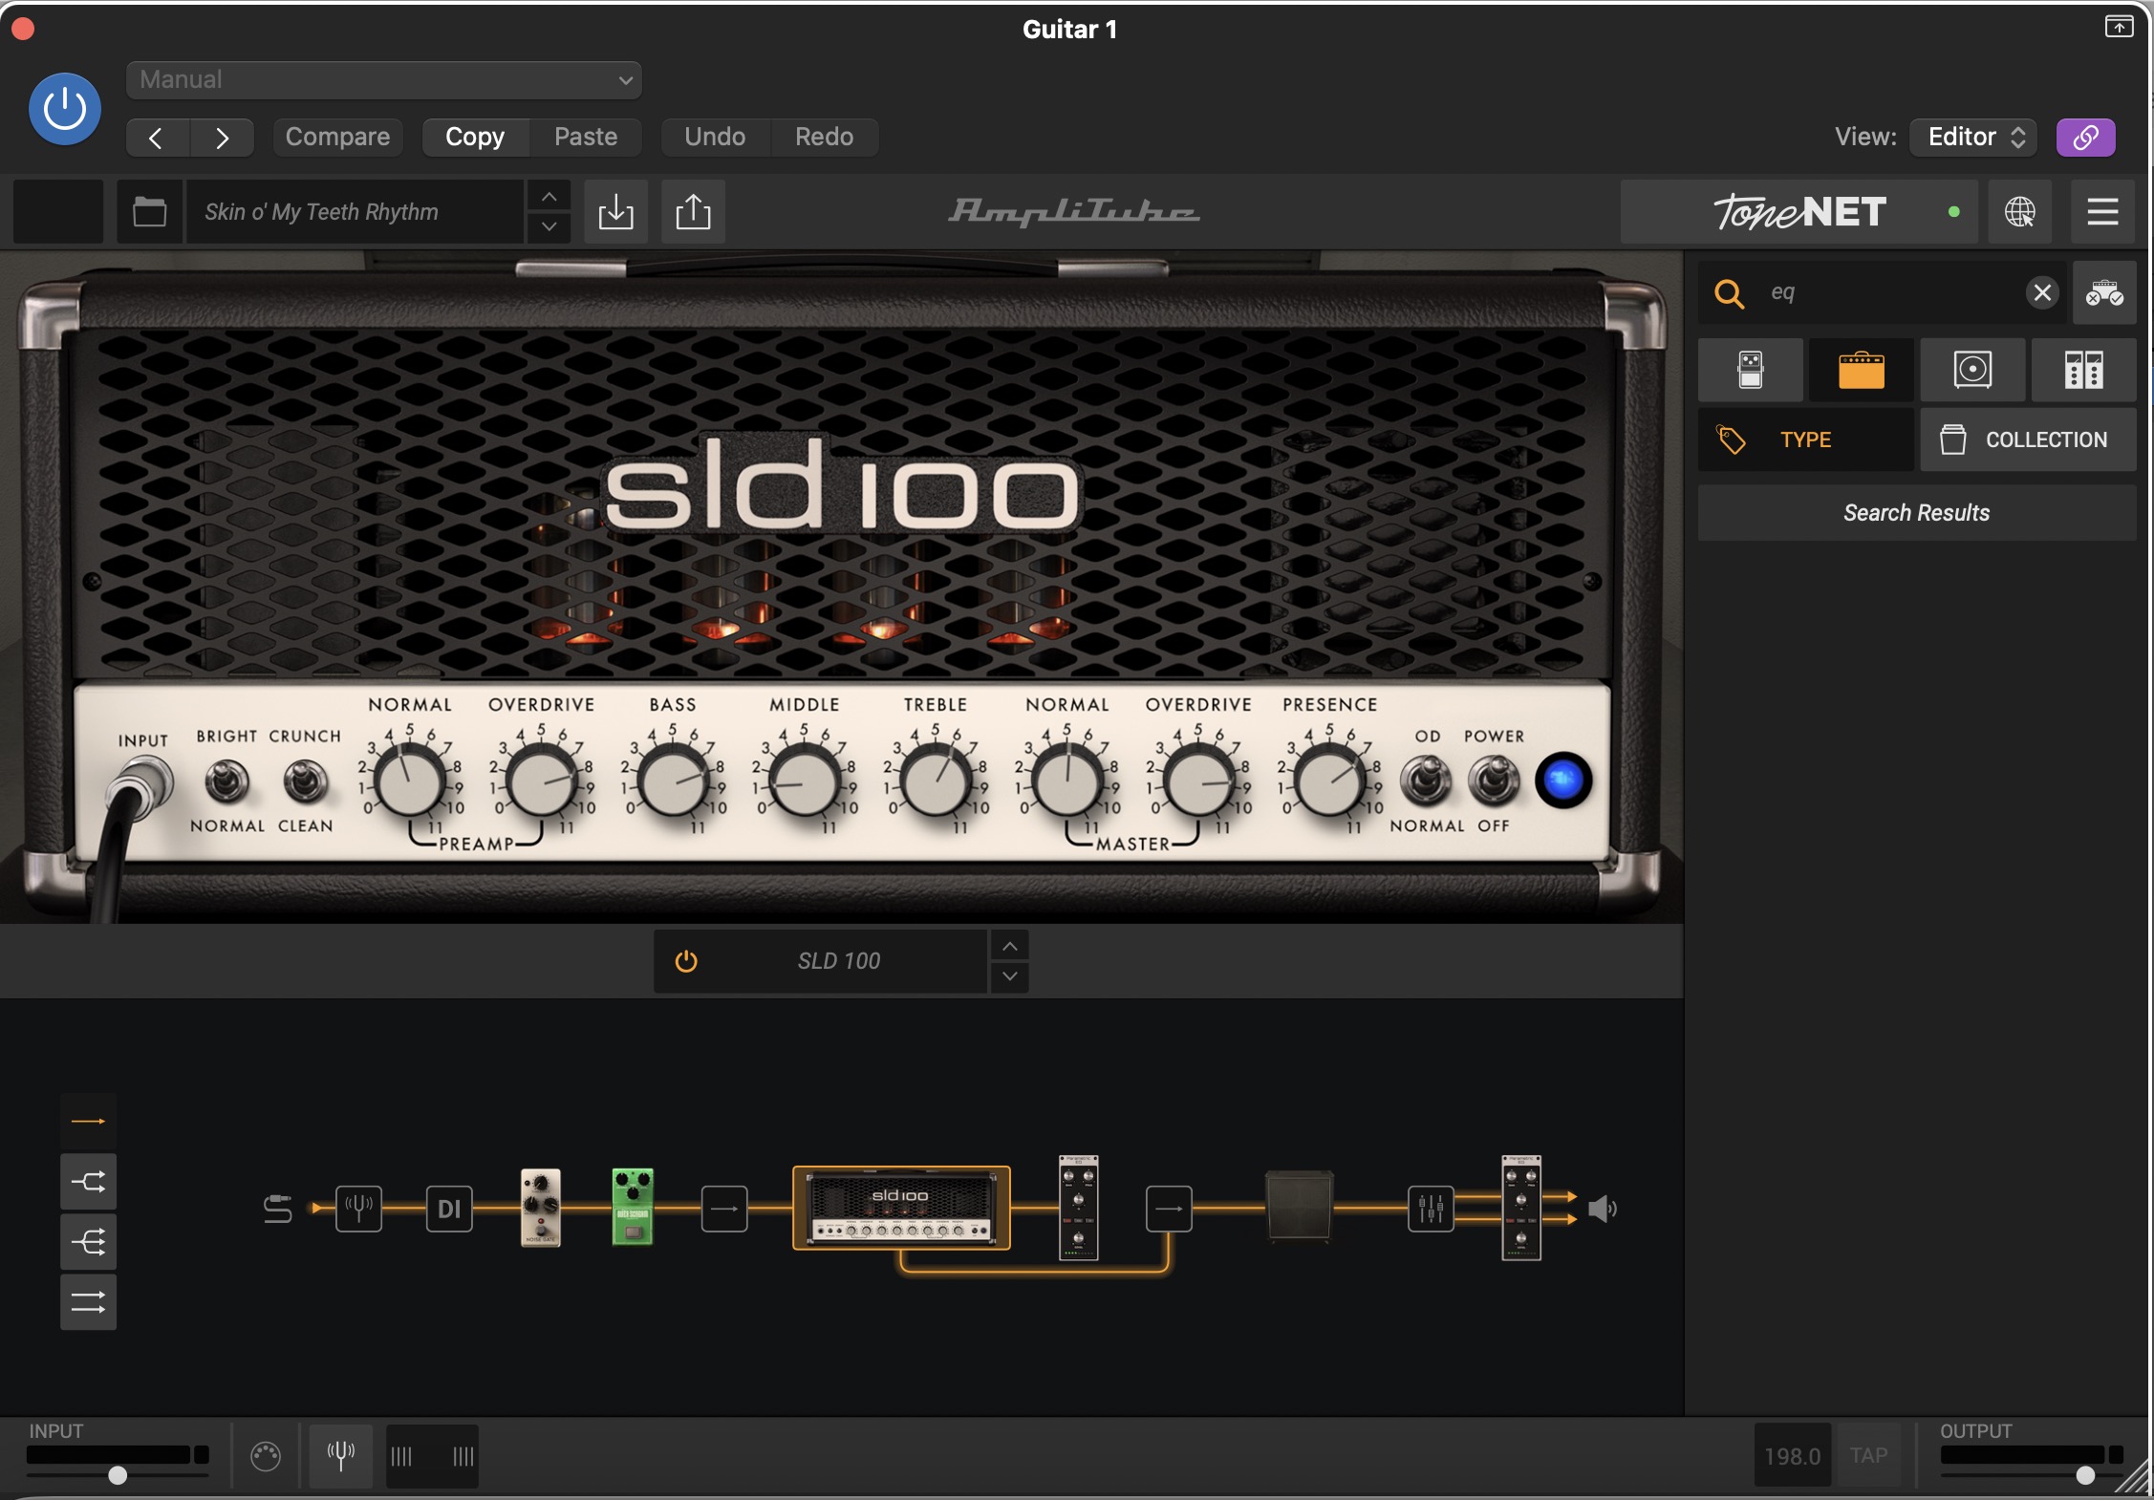Step to next preset with down chevron
Image resolution: width=2154 pixels, height=1500 pixels.
(549, 226)
